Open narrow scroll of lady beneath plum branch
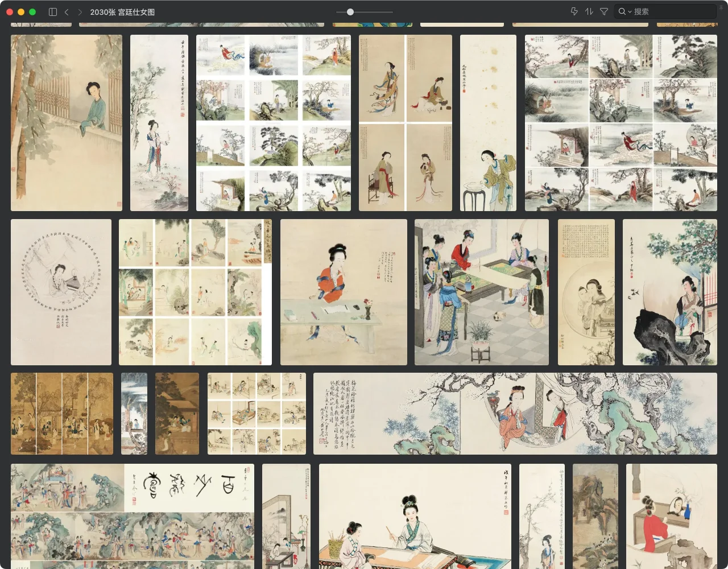This screenshot has height=569, width=728. coord(542,516)
